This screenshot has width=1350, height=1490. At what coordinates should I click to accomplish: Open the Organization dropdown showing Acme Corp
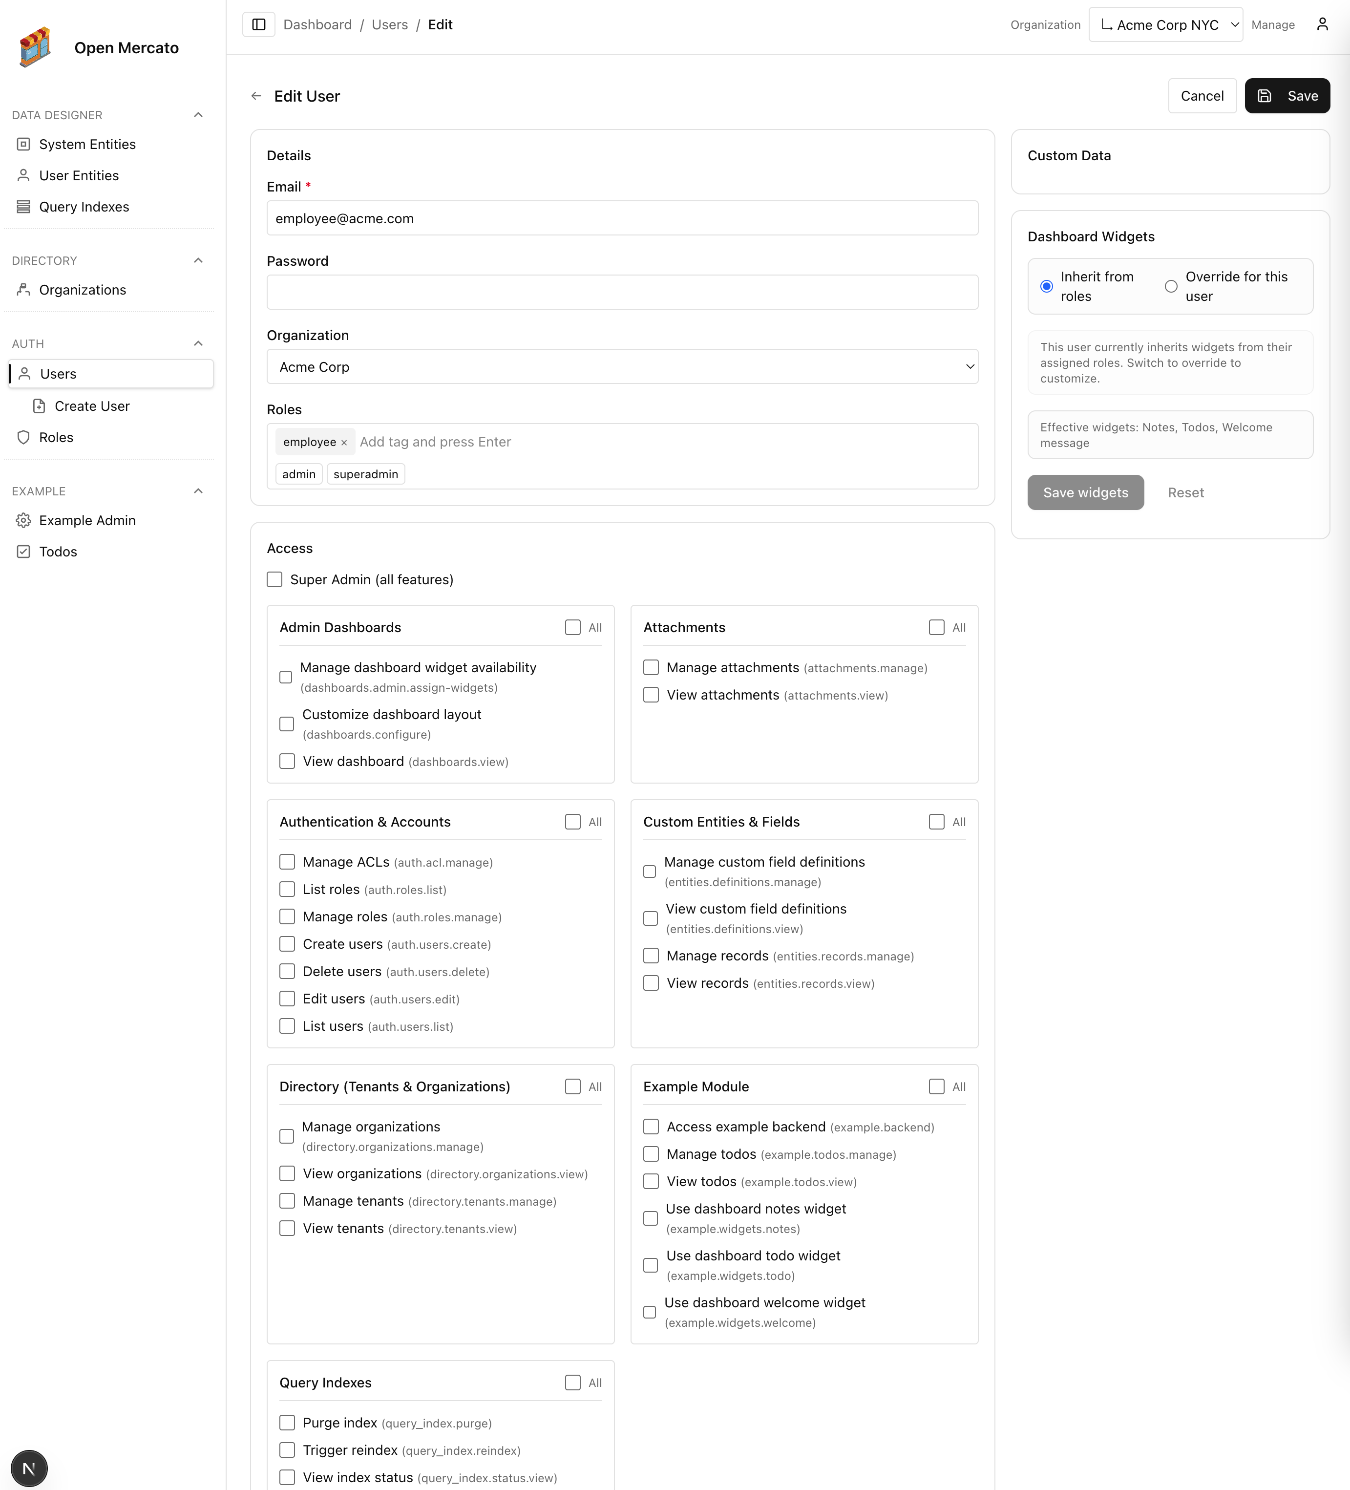tap(622, 366)
